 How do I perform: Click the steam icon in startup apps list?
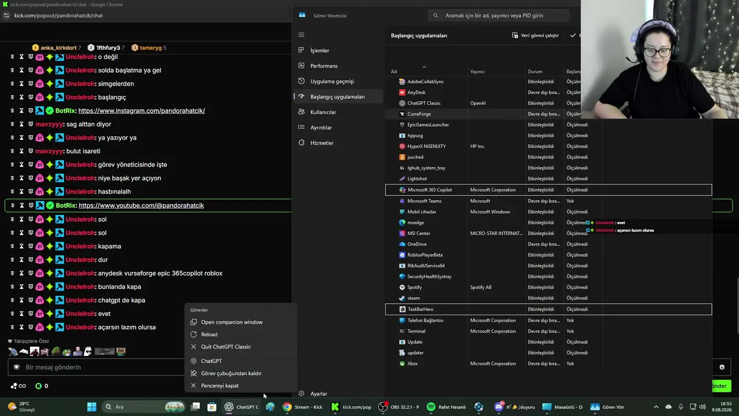pos(402,298)
